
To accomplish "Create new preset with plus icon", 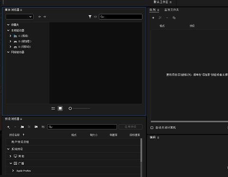I will click(x=9, y=127).
